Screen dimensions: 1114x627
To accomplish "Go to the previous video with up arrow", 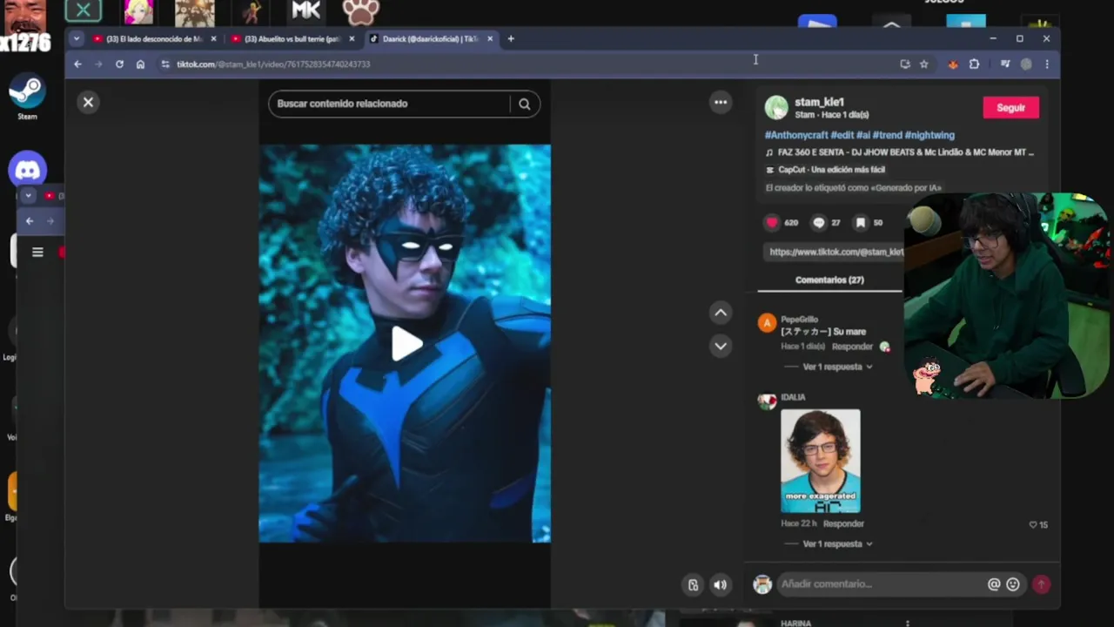I will coord(721,313).
